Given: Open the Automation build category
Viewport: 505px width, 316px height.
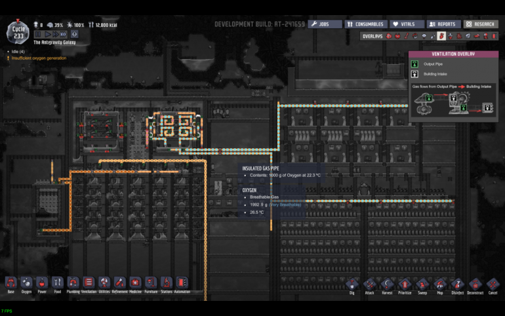Looking at the screenshot, I should coord(182,283).
